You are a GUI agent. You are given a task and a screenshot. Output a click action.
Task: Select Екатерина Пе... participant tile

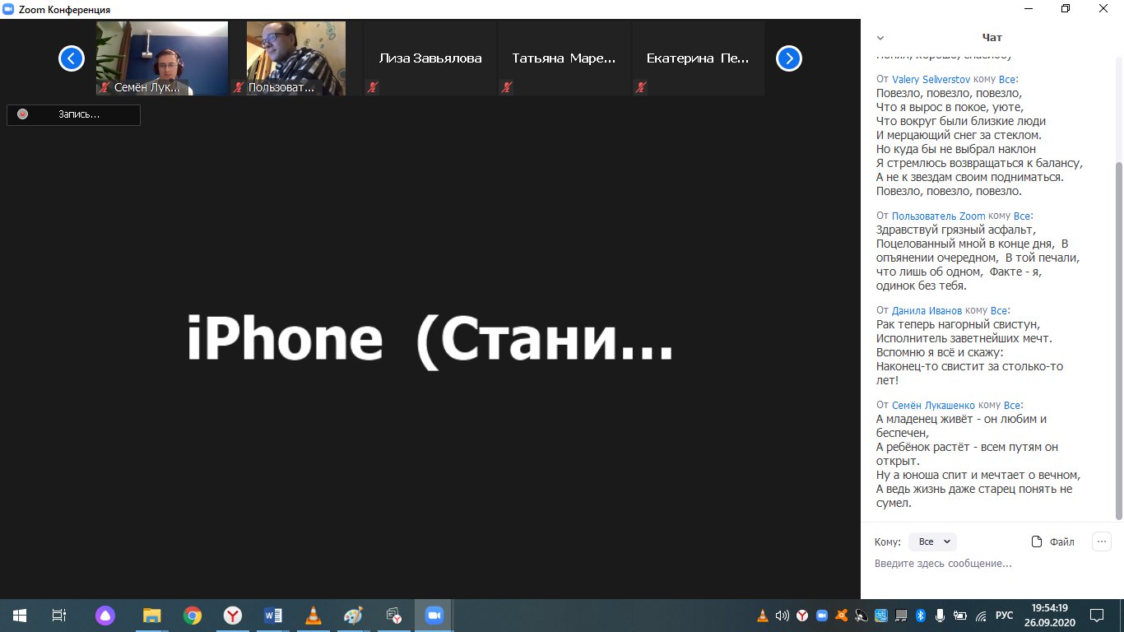699,58
